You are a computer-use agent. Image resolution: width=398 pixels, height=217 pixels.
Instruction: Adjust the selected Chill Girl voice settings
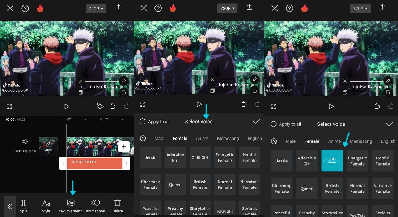(x=332, y=161)
